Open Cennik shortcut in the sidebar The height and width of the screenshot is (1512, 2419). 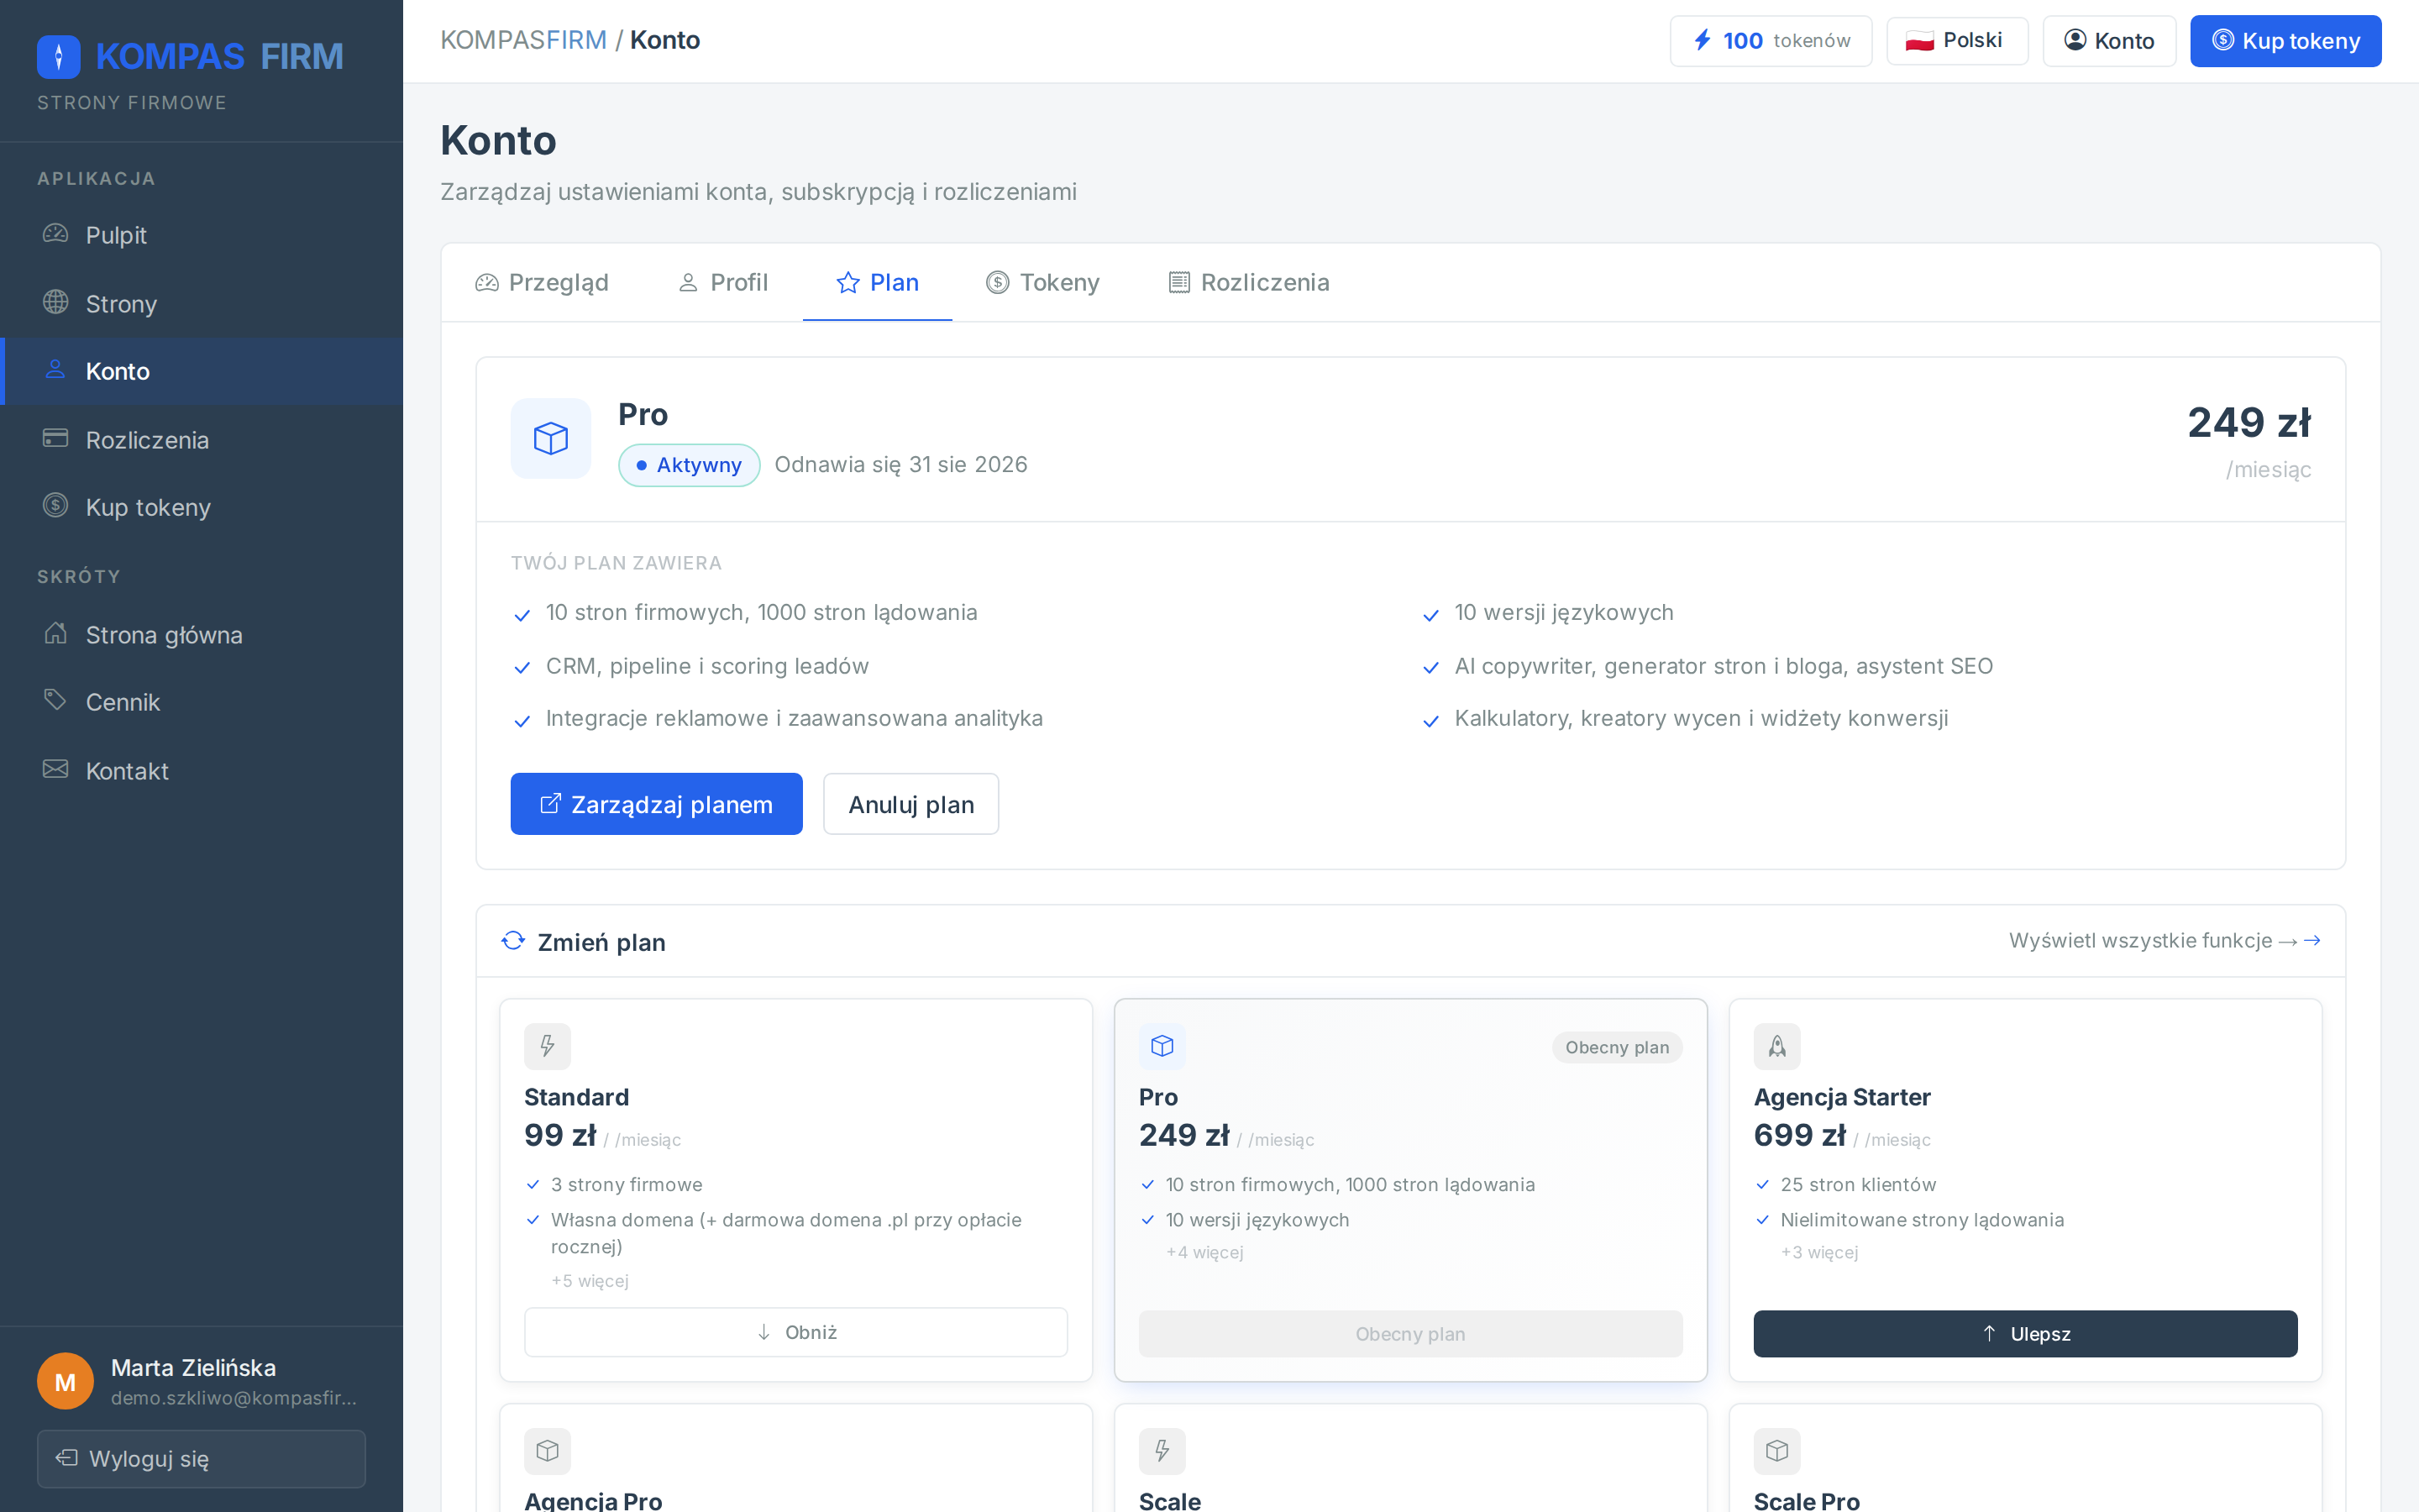202,702
